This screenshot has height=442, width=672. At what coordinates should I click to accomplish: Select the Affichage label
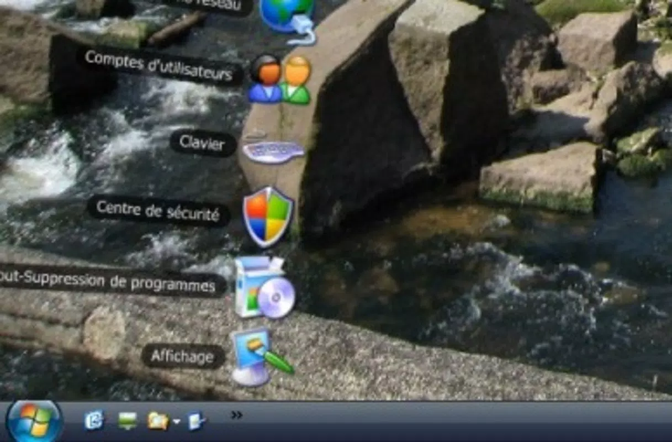pos(183,356)
